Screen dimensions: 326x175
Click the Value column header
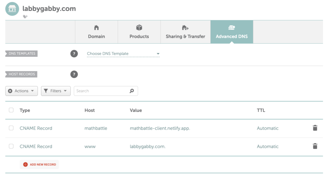[136, 110]
